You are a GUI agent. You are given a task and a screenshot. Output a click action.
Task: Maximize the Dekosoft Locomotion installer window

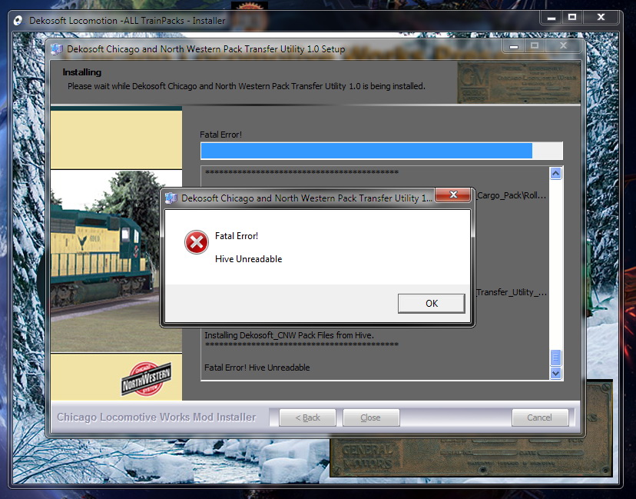[572, 18]
